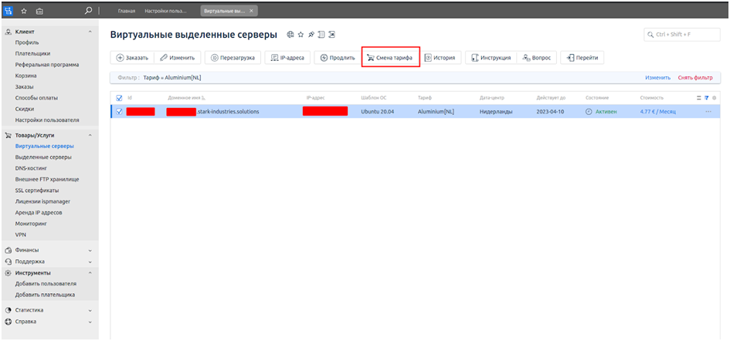Screen dimensions: 730x341
Task: Click the Смена тарифа button
Action: (x=391, y=58)
